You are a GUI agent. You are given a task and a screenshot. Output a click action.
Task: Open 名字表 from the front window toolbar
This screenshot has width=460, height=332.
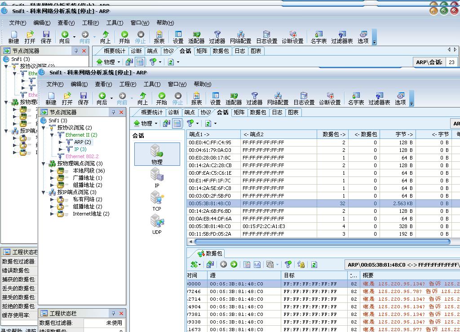tap(356, 99)
